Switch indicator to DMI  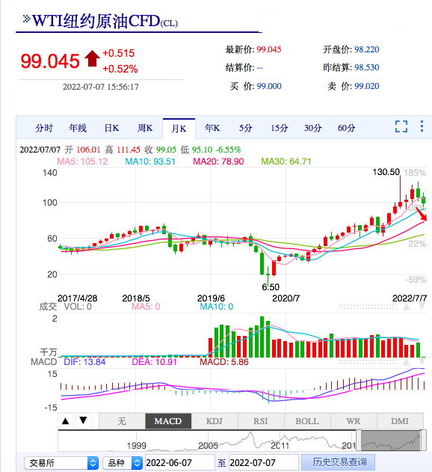[400, 421]
